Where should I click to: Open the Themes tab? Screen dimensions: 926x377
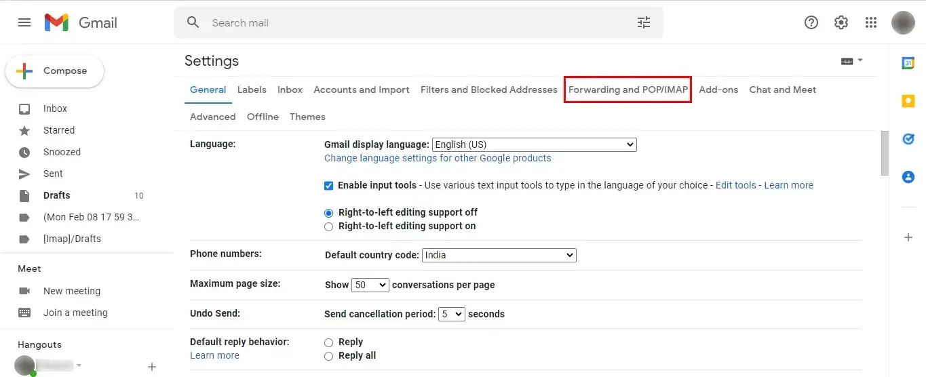click(307, 117)
